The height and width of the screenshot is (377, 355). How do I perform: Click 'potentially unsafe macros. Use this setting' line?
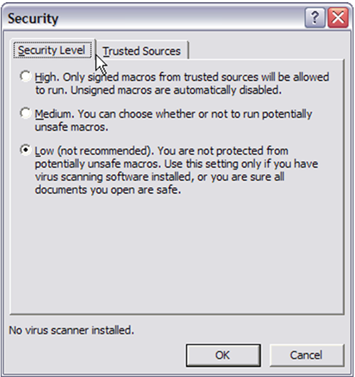177,164
